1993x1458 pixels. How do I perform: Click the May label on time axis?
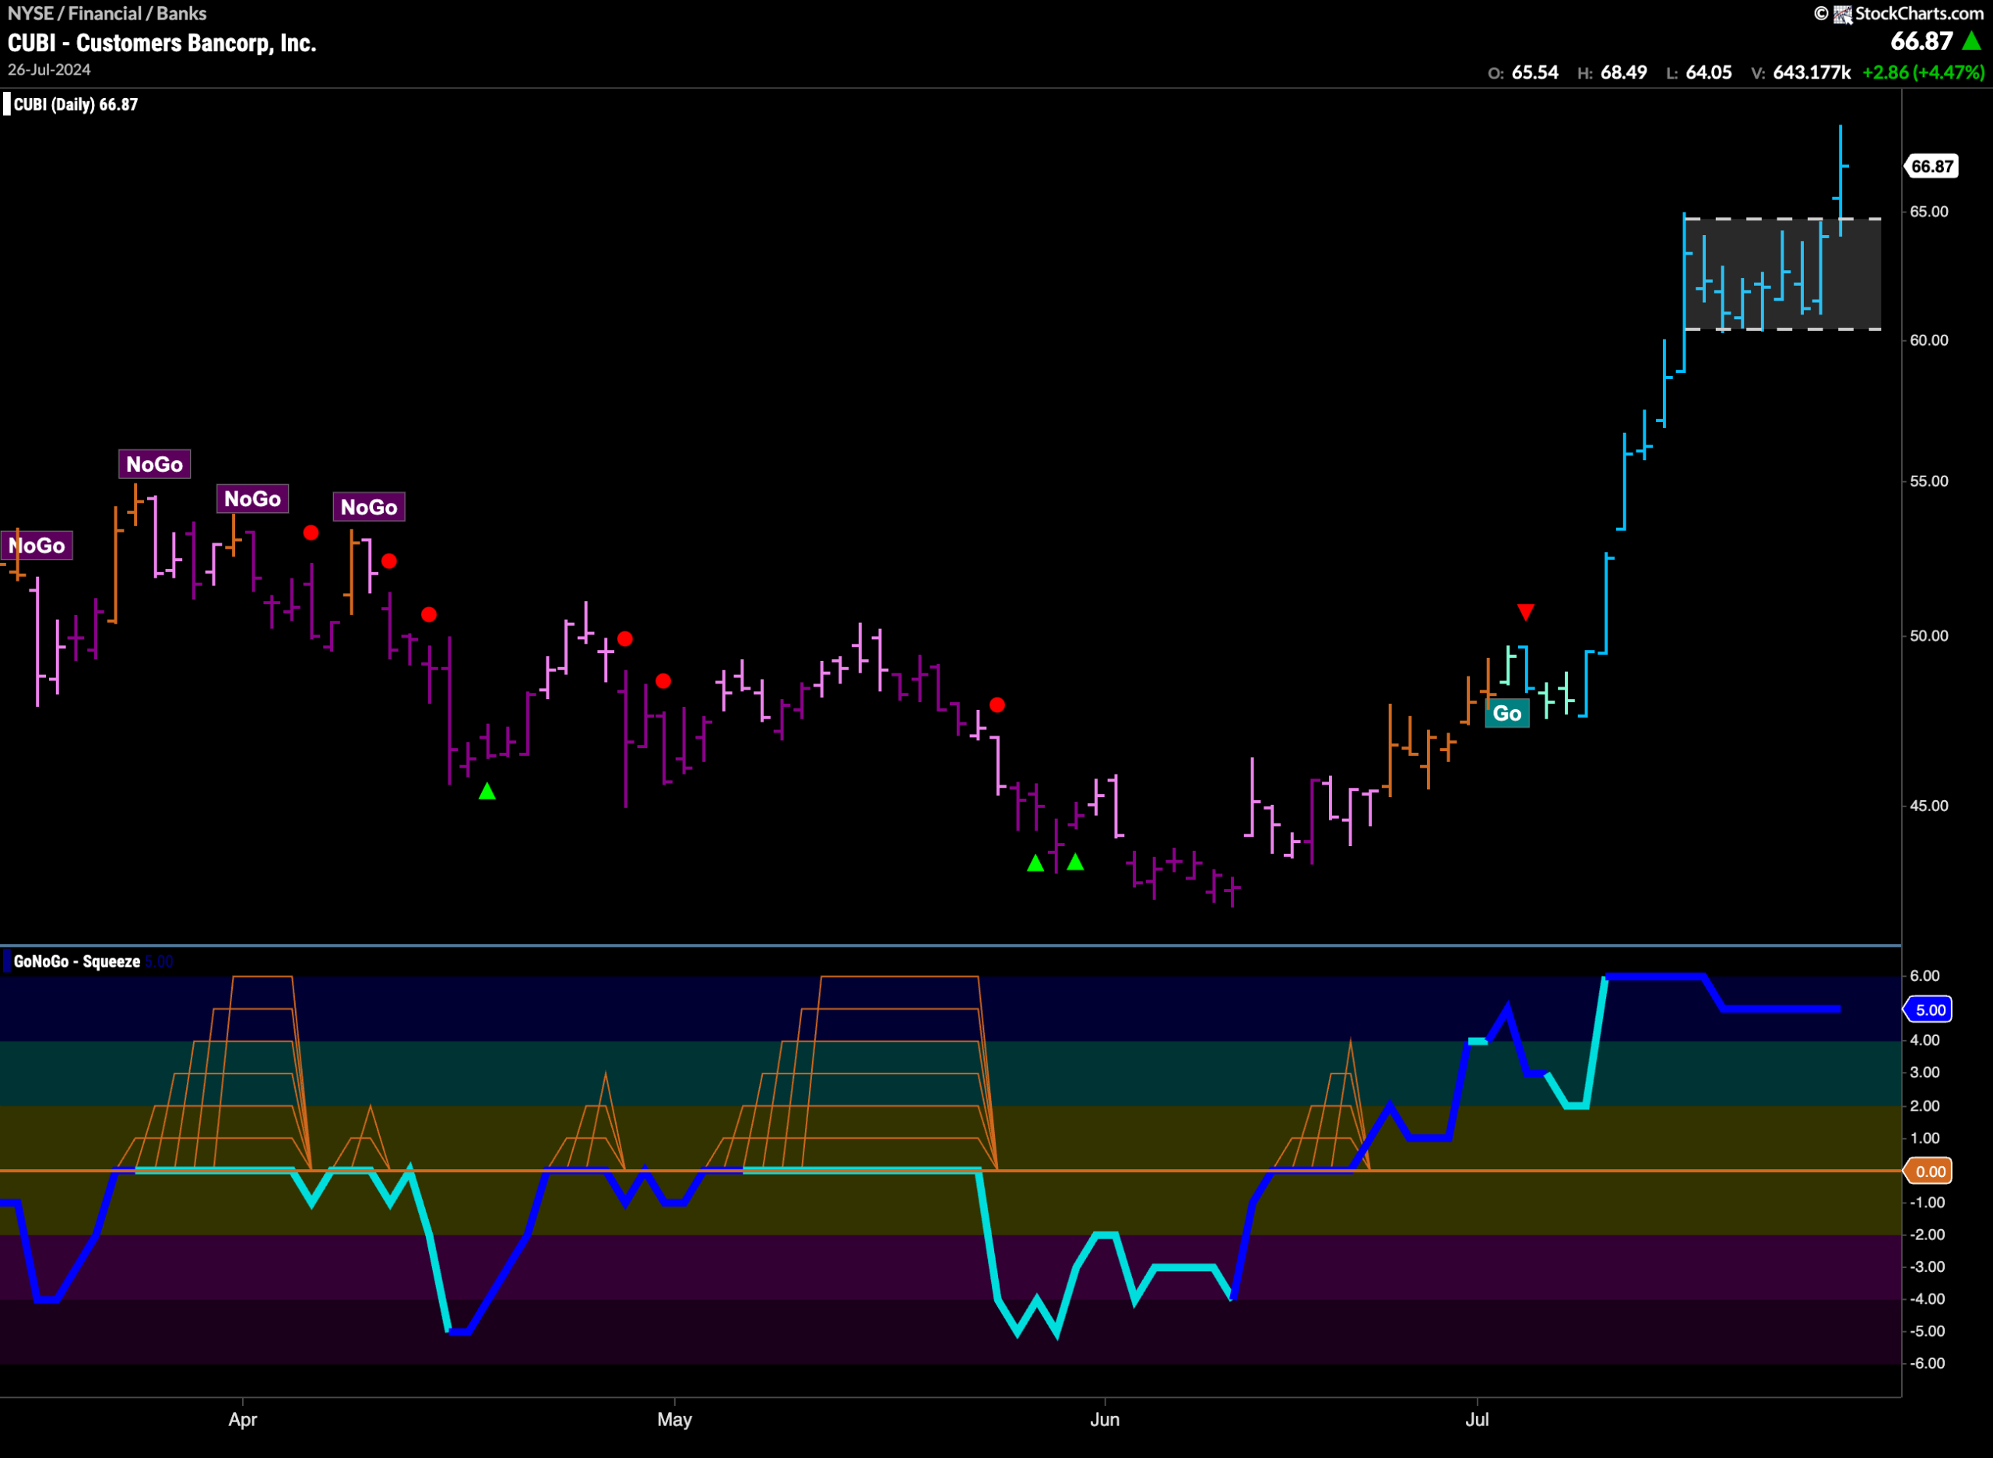tap(674, 1419)
